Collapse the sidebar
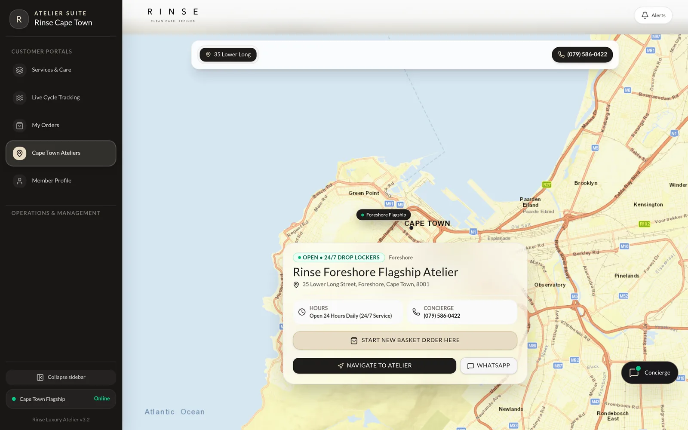Image resolution: width=688 pixels, height=430 pixels. 61,377
